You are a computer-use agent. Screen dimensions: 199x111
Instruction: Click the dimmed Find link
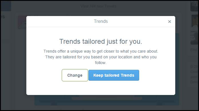194,50
